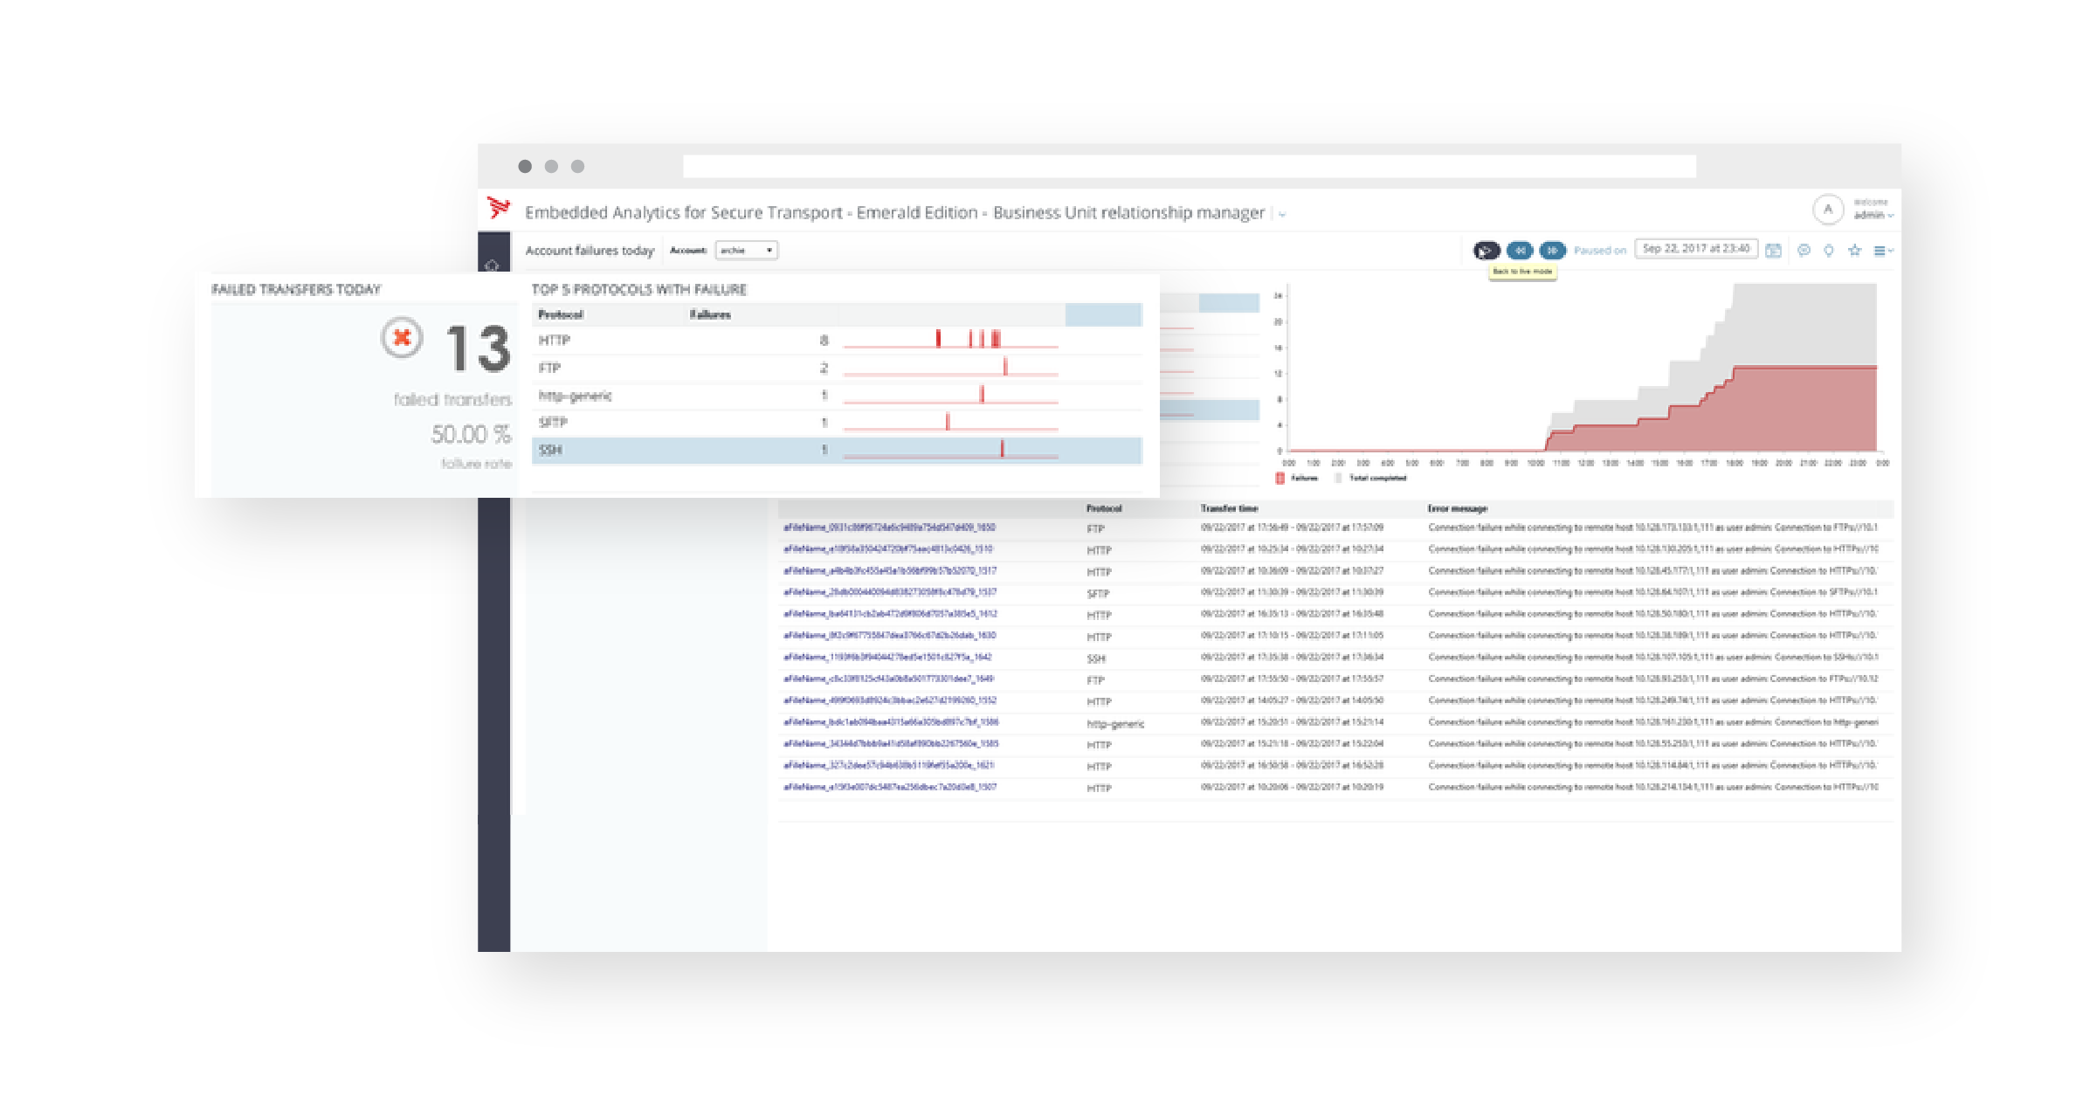This screenshot has width=2097, height=1096.
Task: Open file link ending in _1517
Action: tap(890, 571)
